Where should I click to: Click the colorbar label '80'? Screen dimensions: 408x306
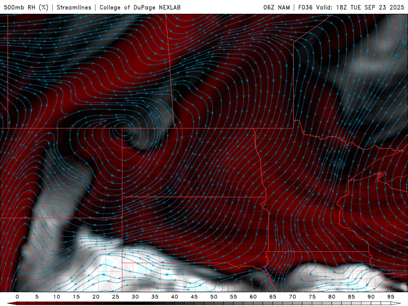click(331, 297)
